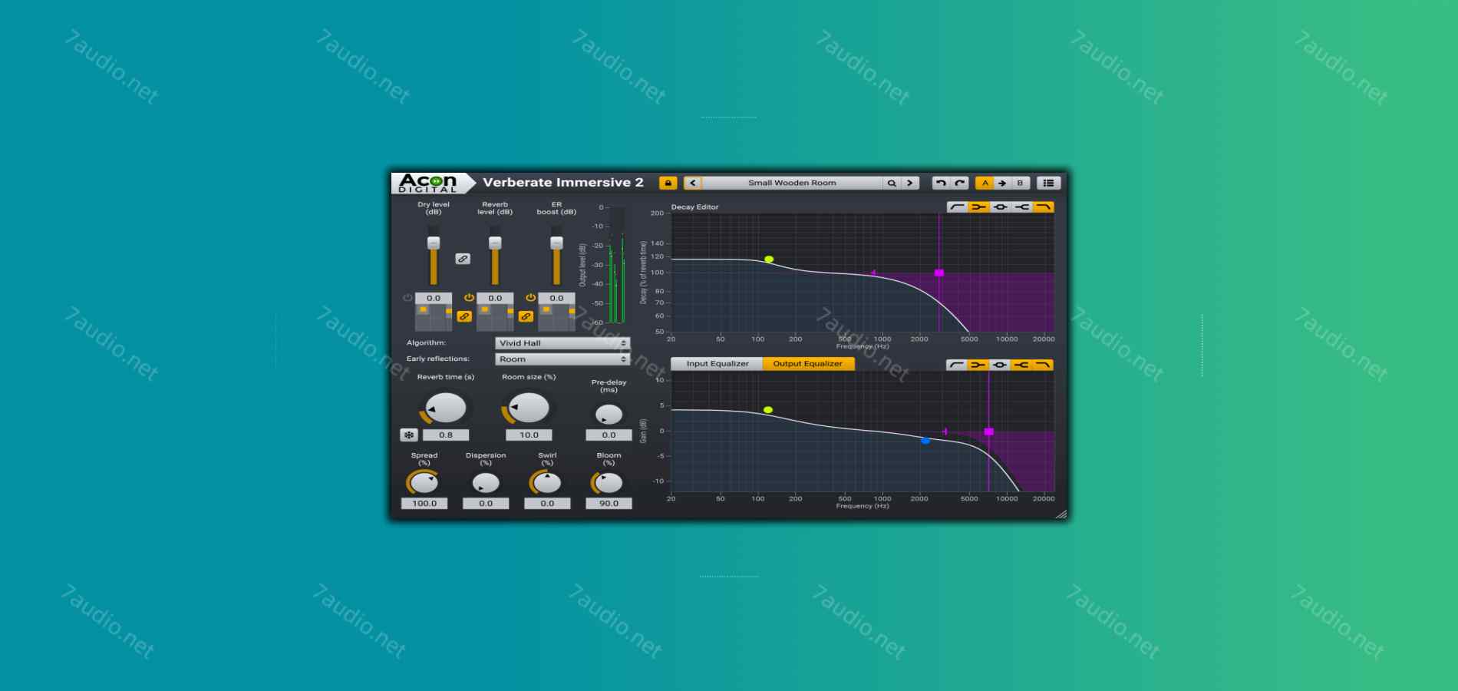Click the undo arrow
1458x691 pixels.
coord(941,183)
